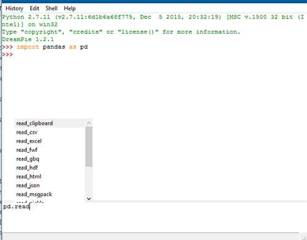Choose read_gbq in the completion list
The height and width of the screenshot is (240, 307).
[50, 159]
